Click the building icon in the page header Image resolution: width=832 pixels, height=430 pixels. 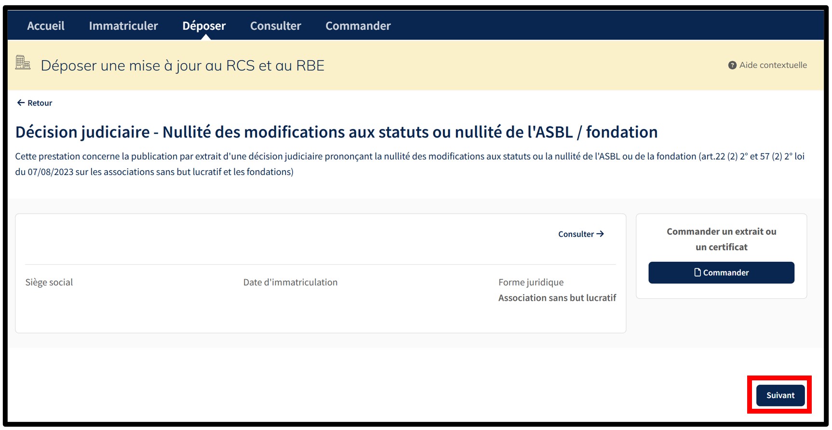click(23, 63)
